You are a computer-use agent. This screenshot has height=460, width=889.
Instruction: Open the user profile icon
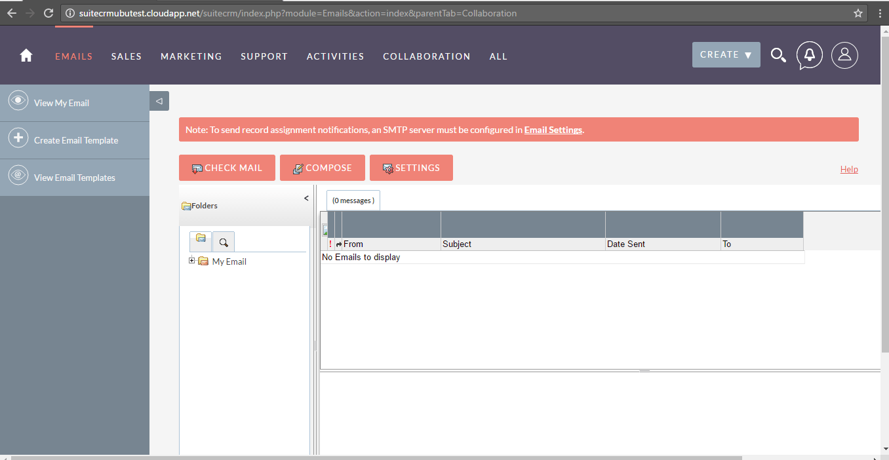(x=844, y=56)
